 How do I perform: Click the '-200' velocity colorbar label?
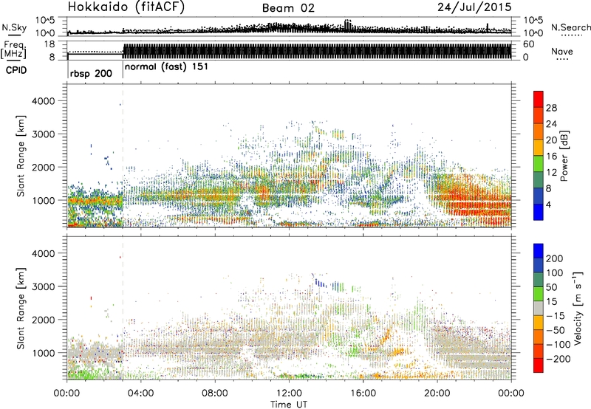pyautogui.click(x=558, y=359)
